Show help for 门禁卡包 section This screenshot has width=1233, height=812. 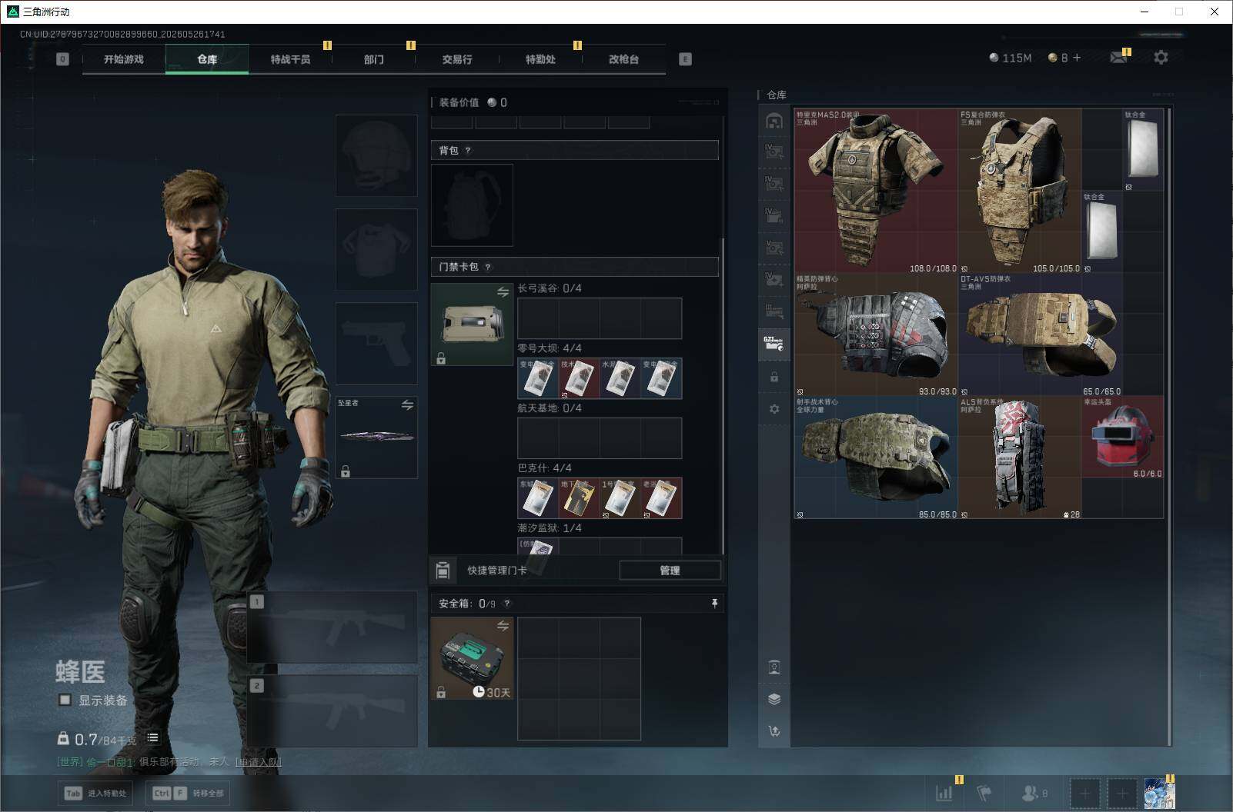(x=488, y=268)
